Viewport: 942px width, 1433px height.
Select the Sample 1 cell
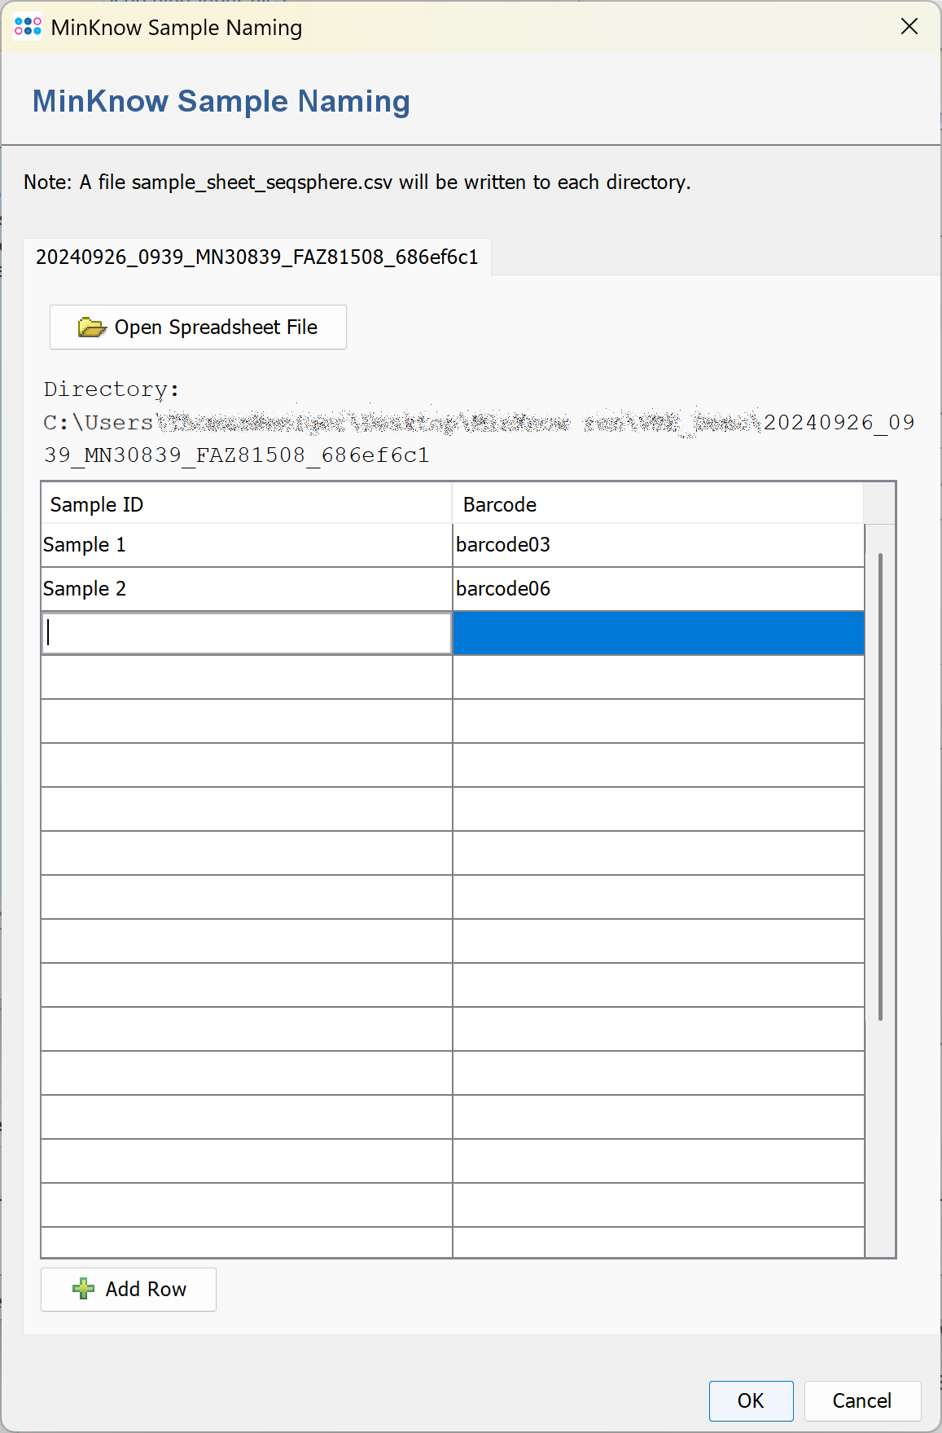[246, 545]
